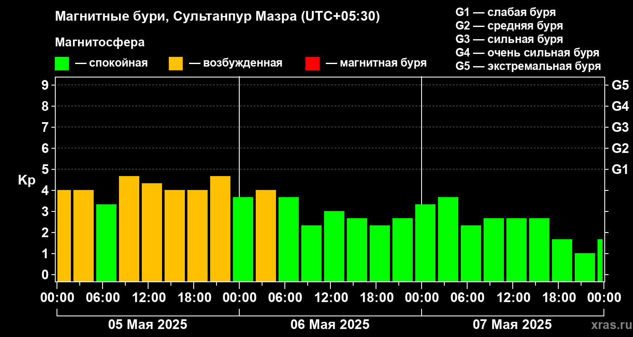Click legend line 'G2 — средняя буря'
Image resolution: width=633 pixels, height=337 pixels.
(x=509, y=26)
